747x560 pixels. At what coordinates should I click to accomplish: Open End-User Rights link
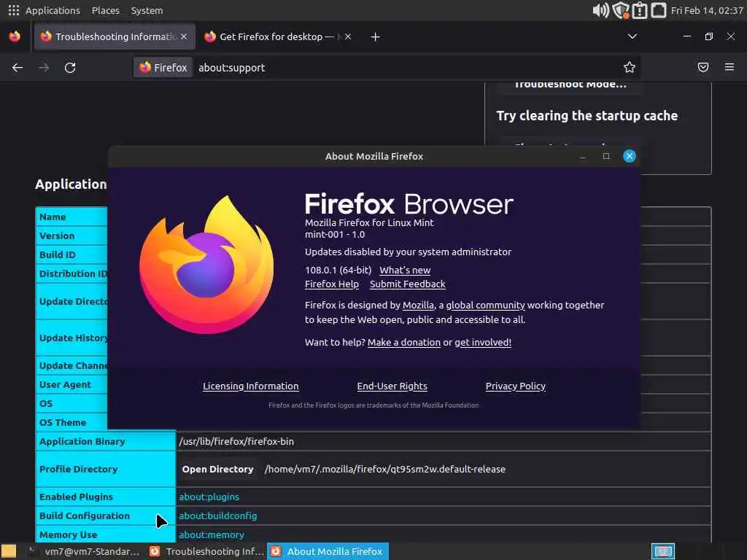coord(392,386)
